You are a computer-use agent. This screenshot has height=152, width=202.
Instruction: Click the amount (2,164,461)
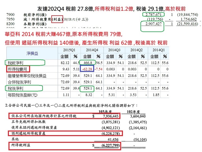coord(138,128)
